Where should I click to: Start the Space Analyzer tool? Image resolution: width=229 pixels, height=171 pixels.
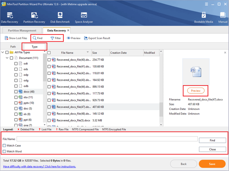tap(84, 15)
